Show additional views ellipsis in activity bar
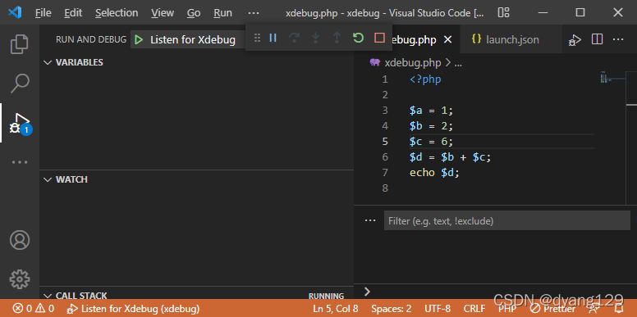Viewport: 637px width, 317px height. (x=20, y=162)
